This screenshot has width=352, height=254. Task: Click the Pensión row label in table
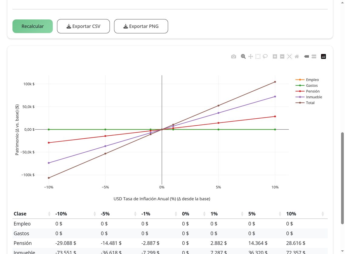(23, 243)
